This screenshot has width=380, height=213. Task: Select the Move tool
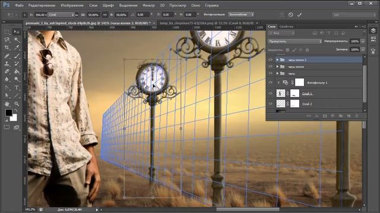click(17, 32)
